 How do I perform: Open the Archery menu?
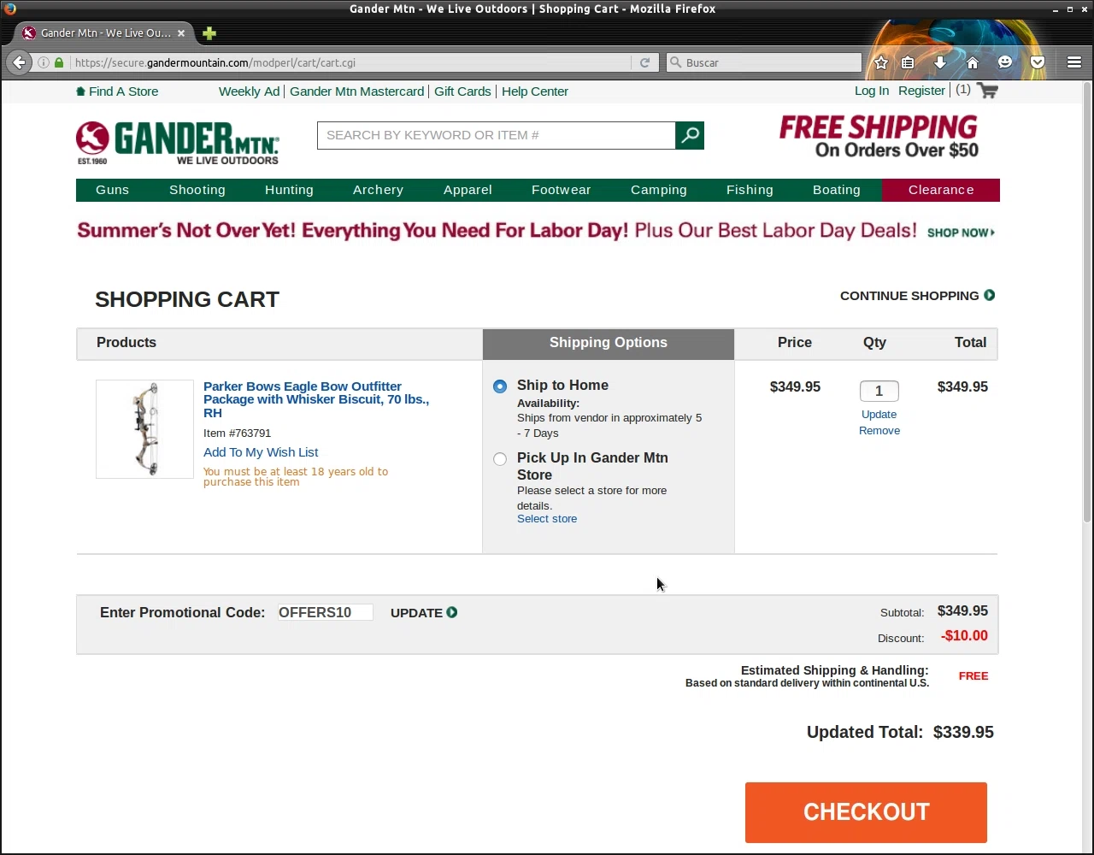coord(378,190)
